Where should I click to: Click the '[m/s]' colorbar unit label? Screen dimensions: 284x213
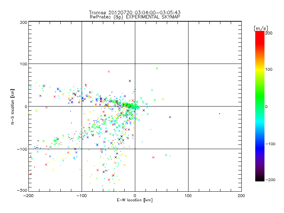click(x=261, y=28)
